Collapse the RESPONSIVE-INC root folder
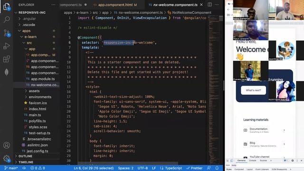Image resolution: width=304 pixels, height=171 pixels. [32, 12]
